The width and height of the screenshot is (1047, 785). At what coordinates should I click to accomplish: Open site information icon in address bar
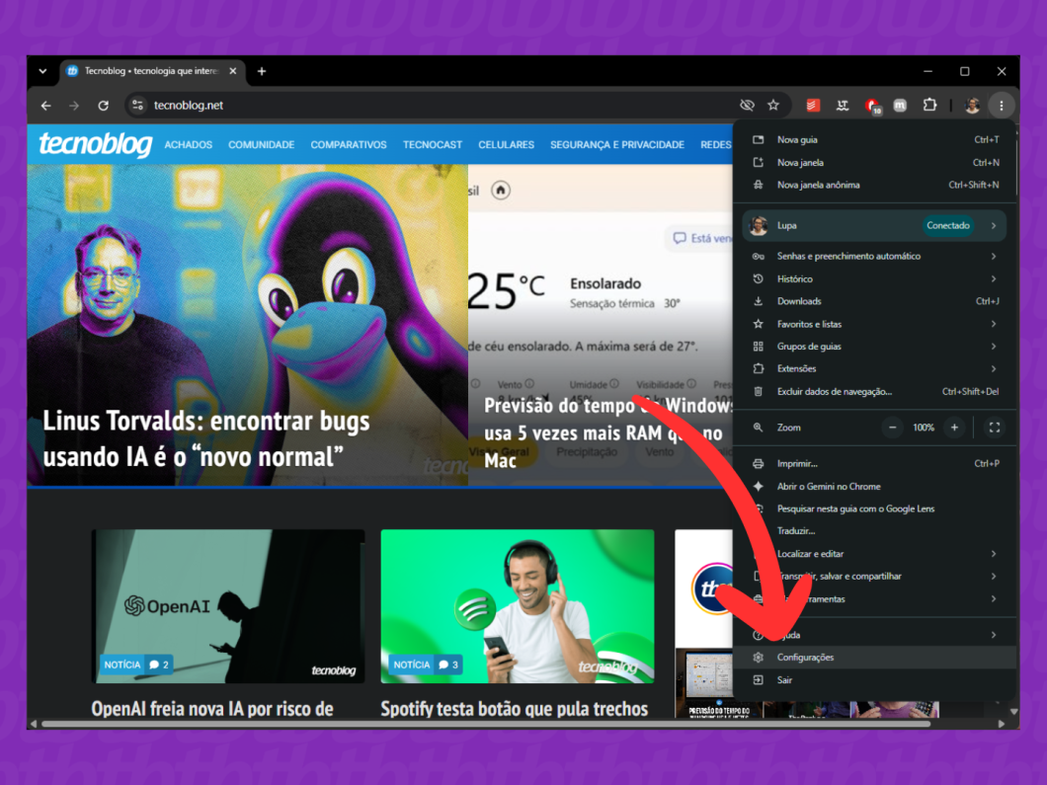coord(137,105)
